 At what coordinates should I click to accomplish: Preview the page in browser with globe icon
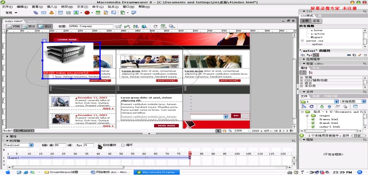pos(144,27)
